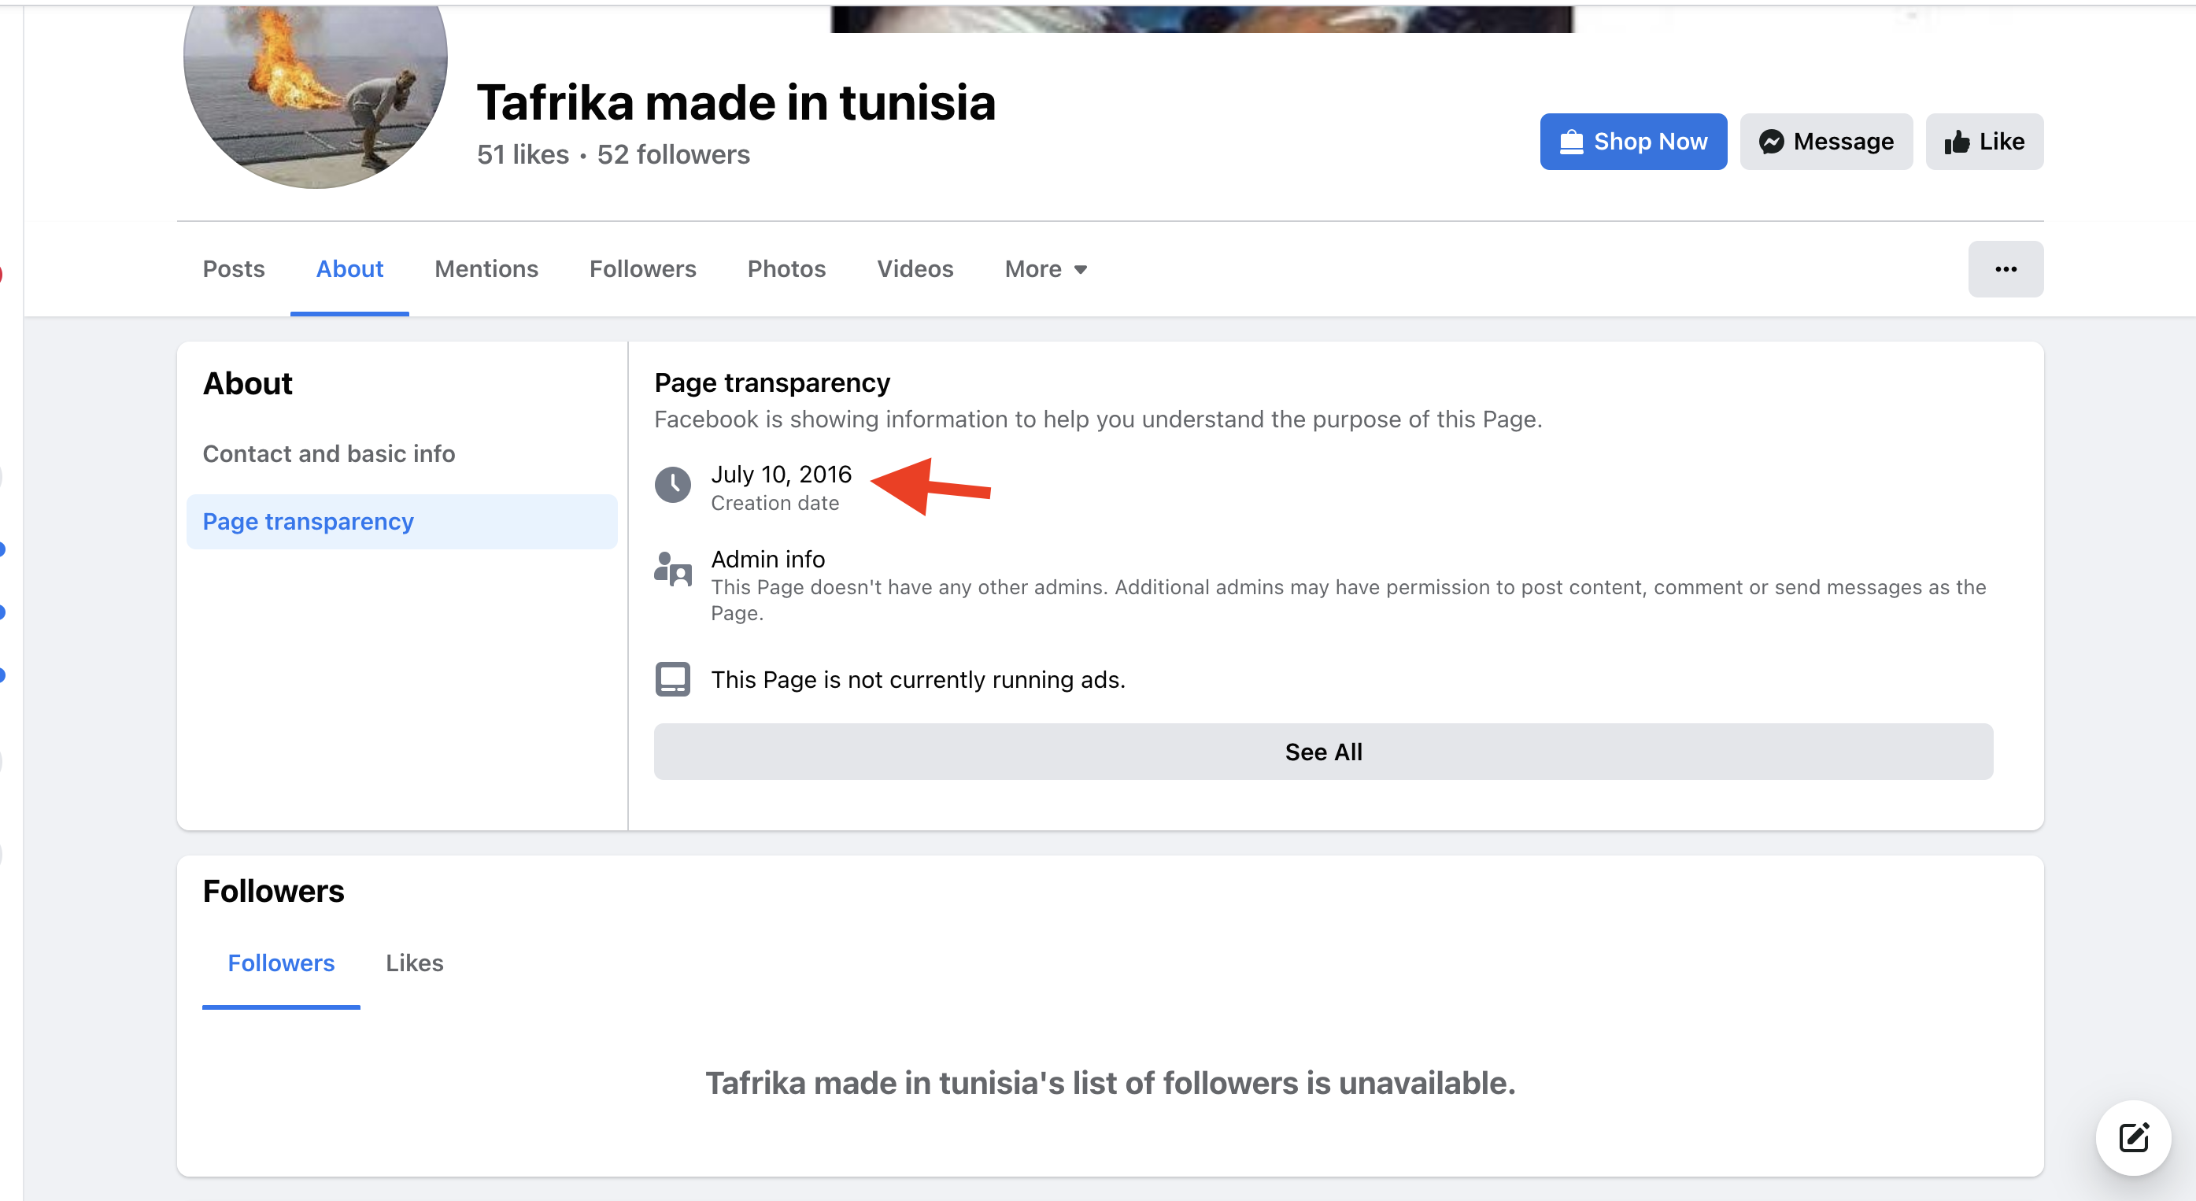
Task: Click the new message compose icon
Action: pyautogui.click(x=2133, y=1138)
